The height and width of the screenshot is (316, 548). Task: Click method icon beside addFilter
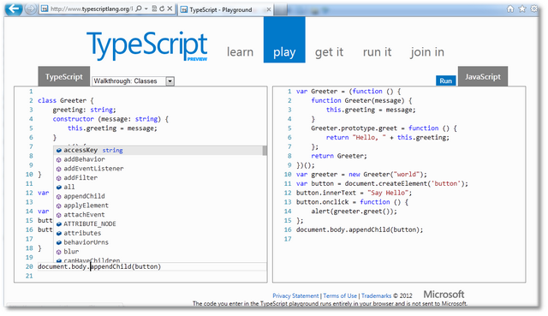(x=59, y=178)
